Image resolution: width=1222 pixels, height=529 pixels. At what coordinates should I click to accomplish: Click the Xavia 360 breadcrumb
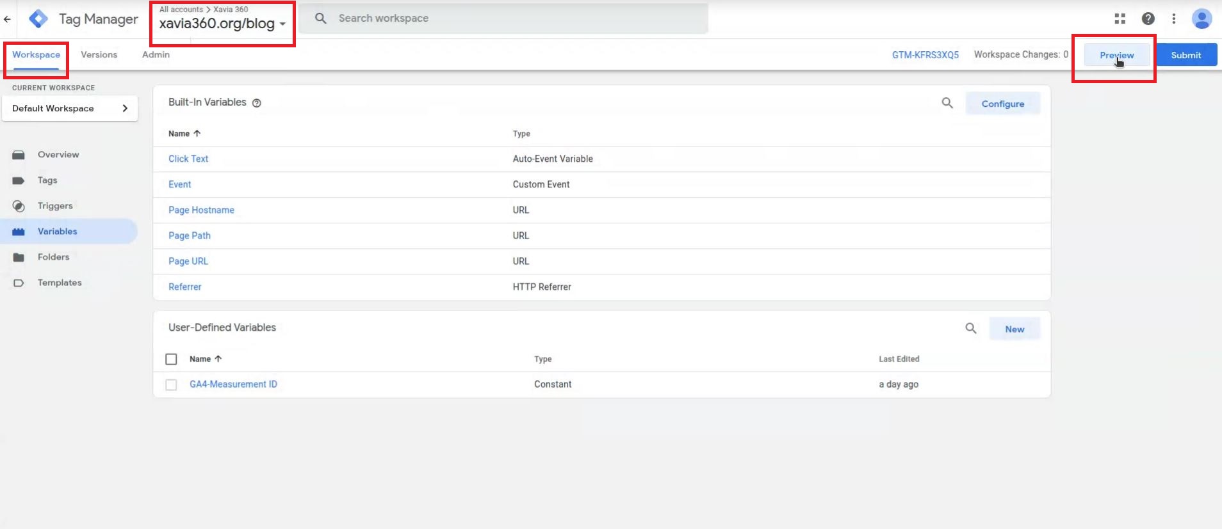(231, 10)
